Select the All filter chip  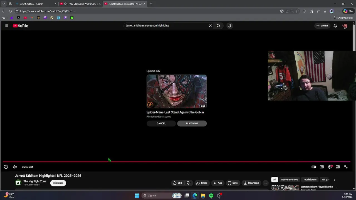coord(275,179)
